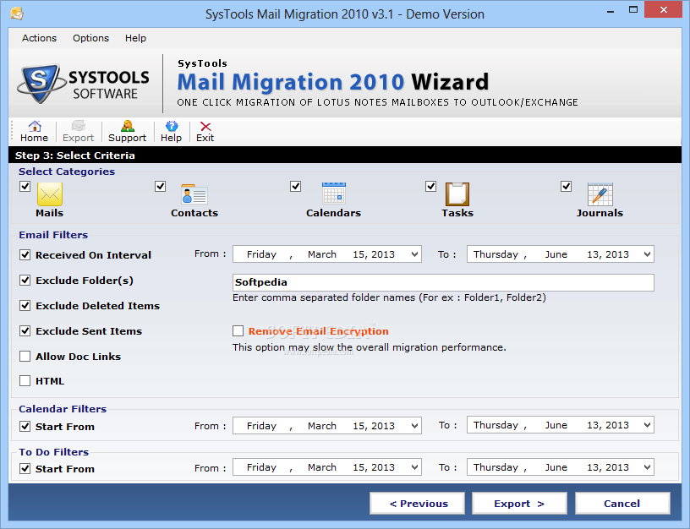
Task: Select June in Calendar Filters To date
Action: click(556, 425)
